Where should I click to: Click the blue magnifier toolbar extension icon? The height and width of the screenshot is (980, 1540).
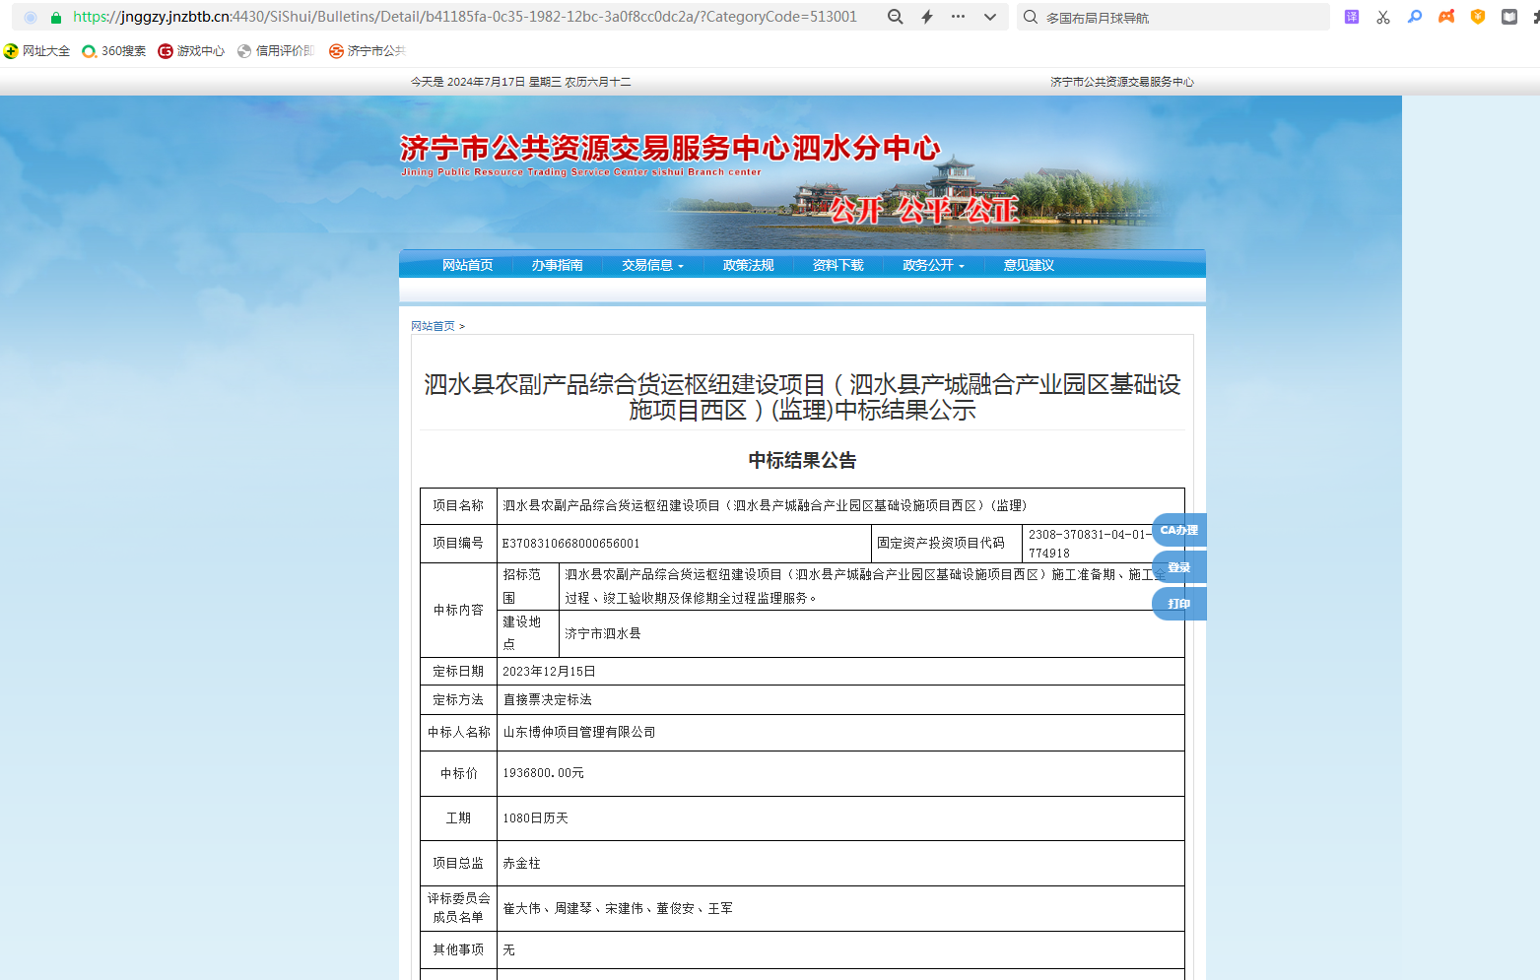click(x=1415, y=17)
